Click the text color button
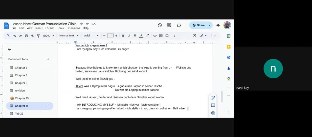This screenshot has width=312, height=137. [x=141, y=36]
